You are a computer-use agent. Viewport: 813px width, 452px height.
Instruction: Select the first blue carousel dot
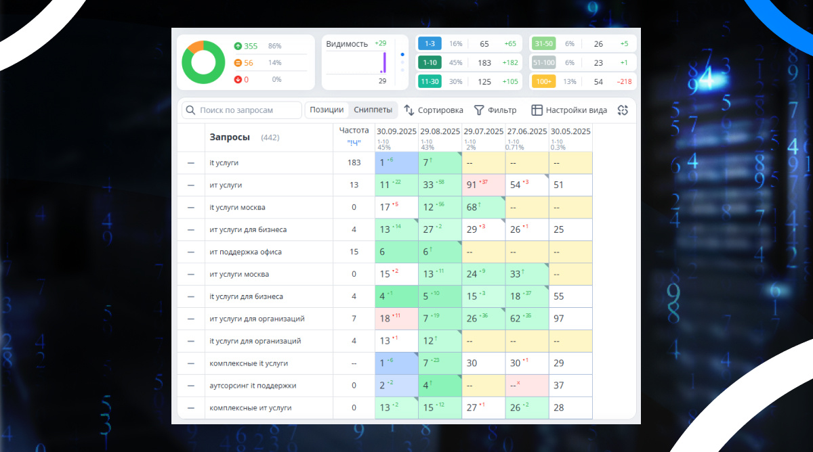[402, 54]
